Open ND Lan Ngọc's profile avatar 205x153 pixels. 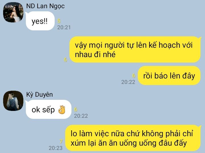(13, 12)
